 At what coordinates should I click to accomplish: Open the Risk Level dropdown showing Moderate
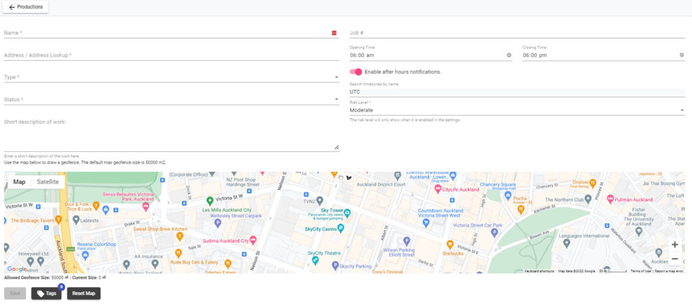click(x=517, y=110)
